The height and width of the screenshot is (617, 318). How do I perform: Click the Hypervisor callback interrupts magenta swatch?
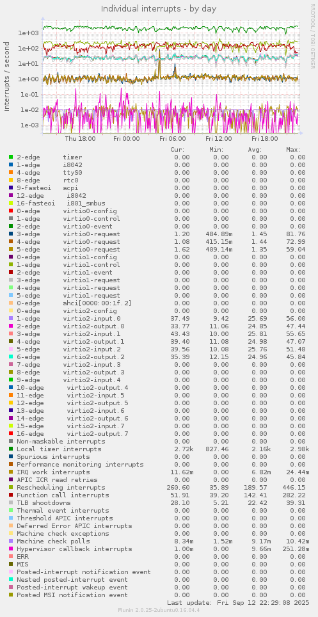(11, 549)
